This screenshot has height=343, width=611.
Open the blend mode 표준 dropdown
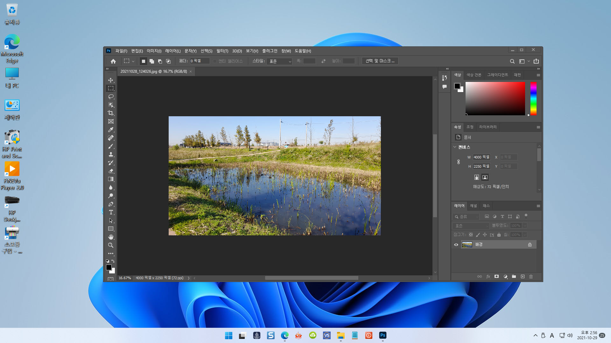click(x=471, y=226)
